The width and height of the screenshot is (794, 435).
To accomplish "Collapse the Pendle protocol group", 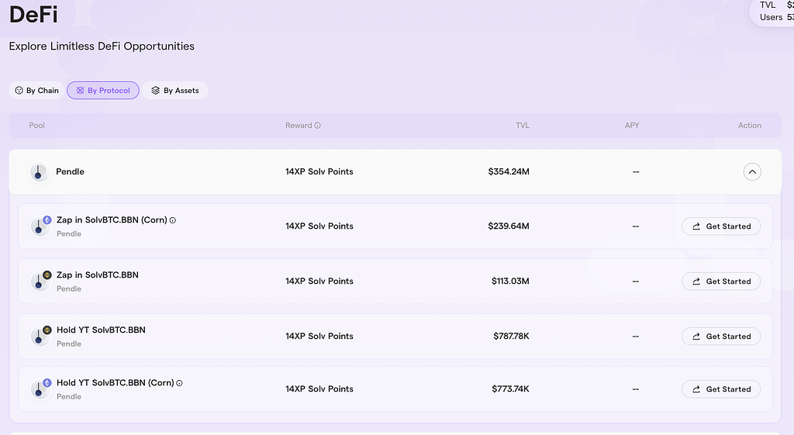I will (751, 172).
